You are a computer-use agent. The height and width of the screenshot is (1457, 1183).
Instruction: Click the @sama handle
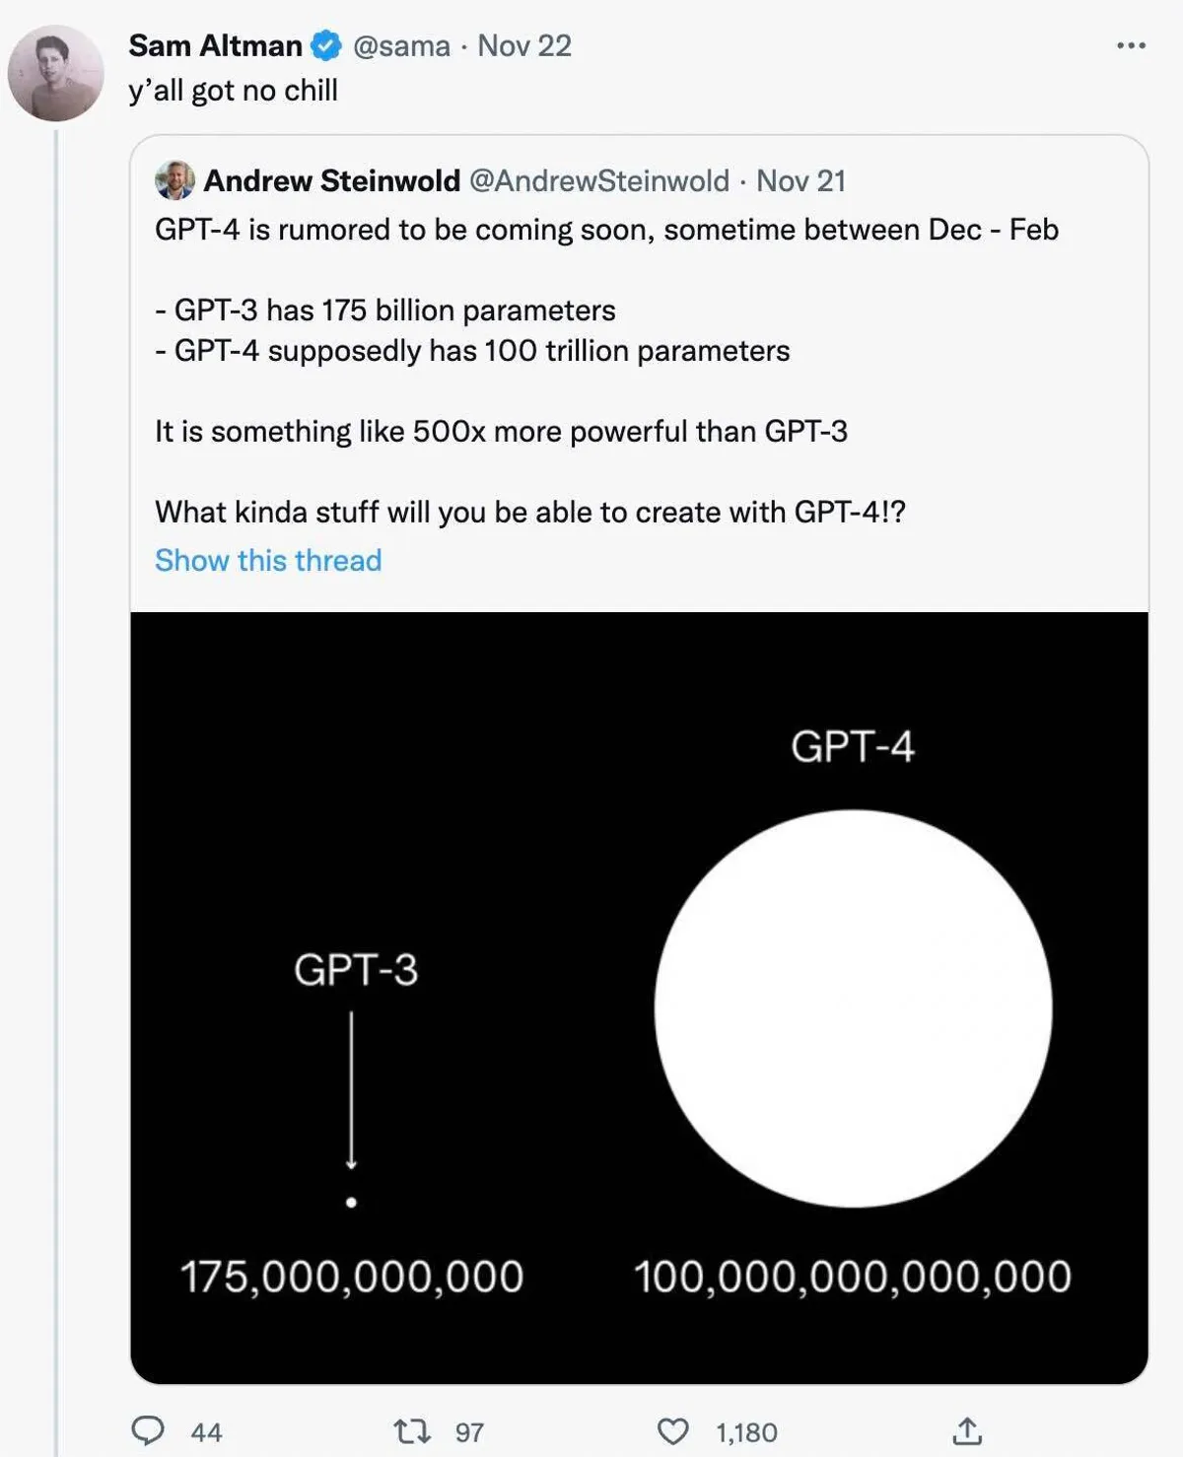coord(401,45)
